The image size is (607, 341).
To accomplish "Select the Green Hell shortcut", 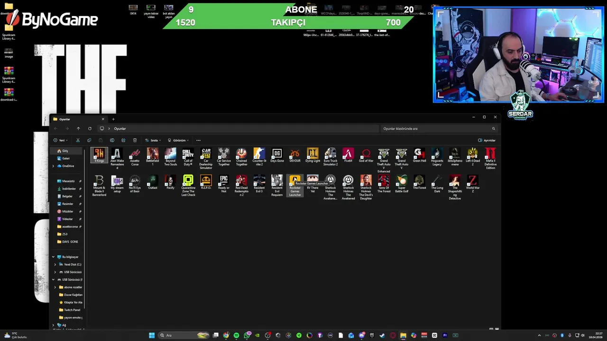I will (419, 156).
